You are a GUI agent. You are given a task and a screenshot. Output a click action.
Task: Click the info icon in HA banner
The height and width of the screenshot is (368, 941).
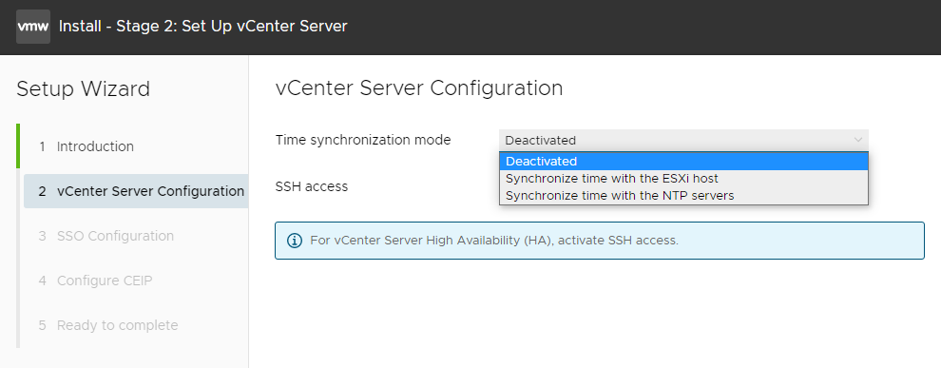pos(294,241)
